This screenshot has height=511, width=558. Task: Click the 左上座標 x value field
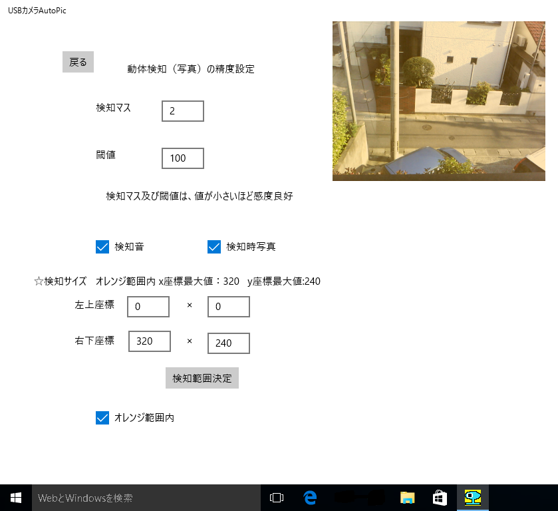tap(148, 307)
